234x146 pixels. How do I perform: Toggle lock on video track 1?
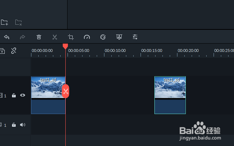click(x=14, y=96)
